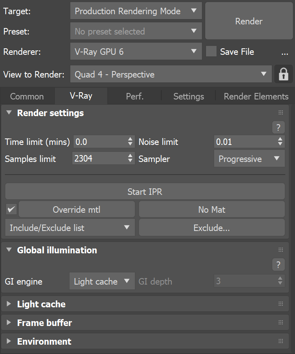The height and width of the screenshot is (354, 295).
Task: Open Render settings help via question mark icon
Action: coord(278,127)
